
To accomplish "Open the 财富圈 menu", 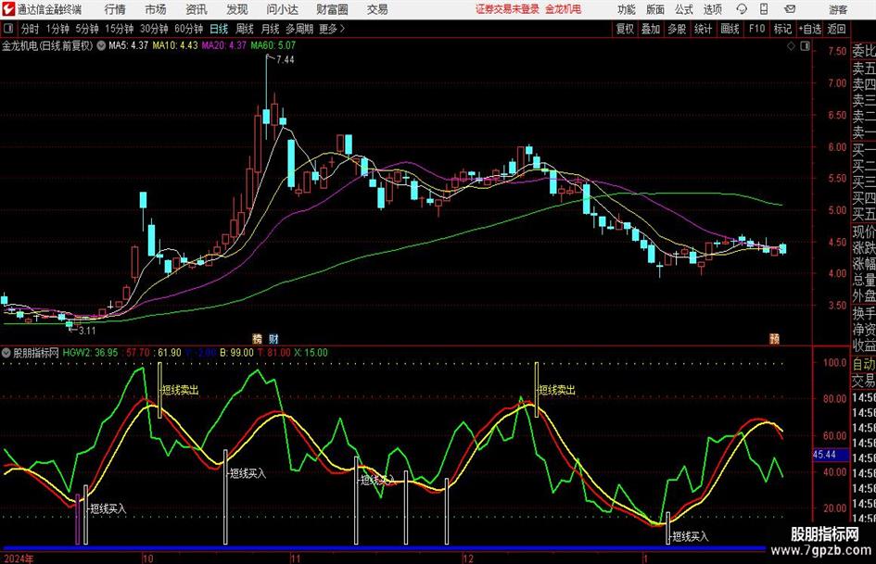I will tap(332, 9).
